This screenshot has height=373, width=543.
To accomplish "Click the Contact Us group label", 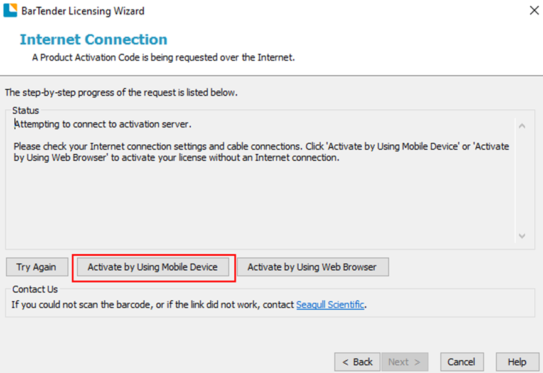I will coord(35,289).
